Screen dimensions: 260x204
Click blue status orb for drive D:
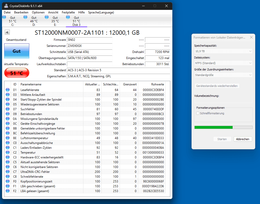coord(25,17)
